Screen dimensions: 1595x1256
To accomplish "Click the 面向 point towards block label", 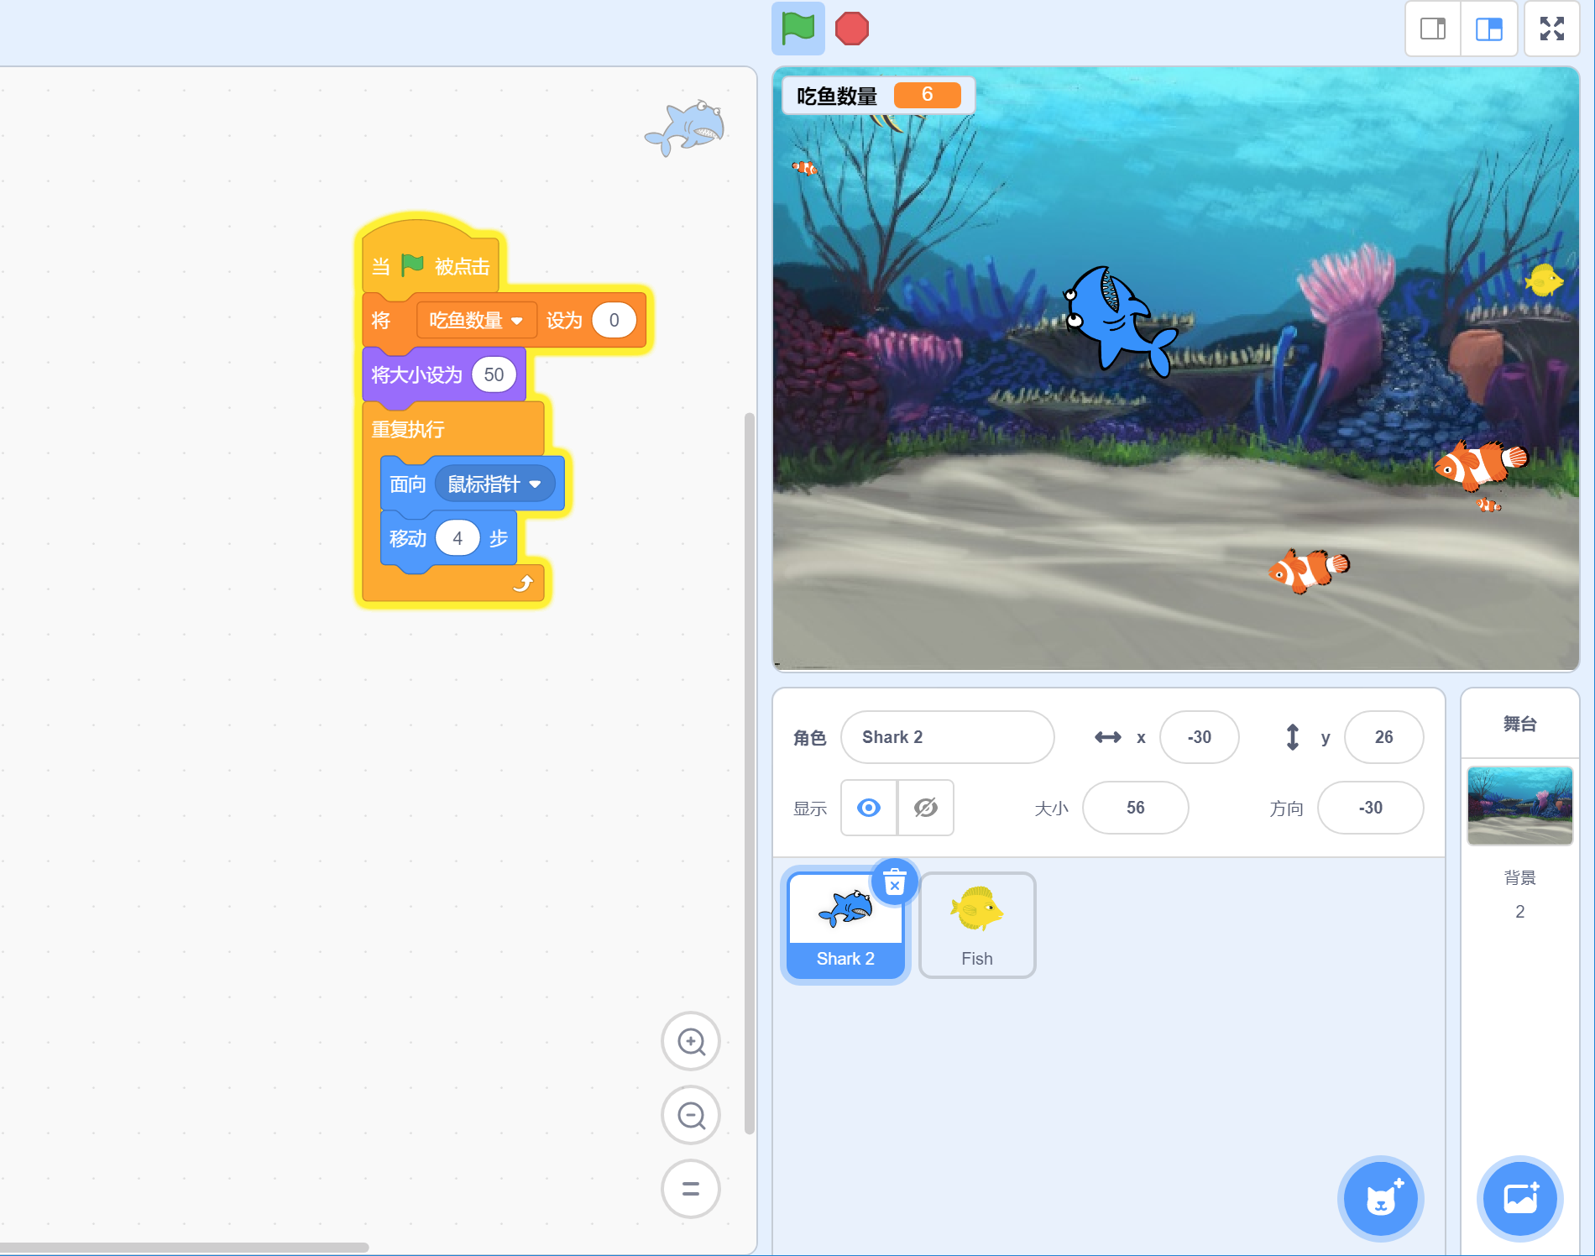I will [x=408, y=484].
